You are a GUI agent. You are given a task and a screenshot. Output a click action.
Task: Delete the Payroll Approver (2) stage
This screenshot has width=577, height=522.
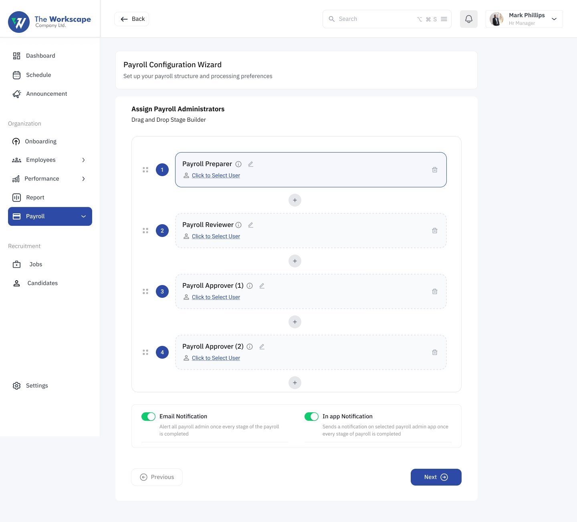(x=435, y=352)
